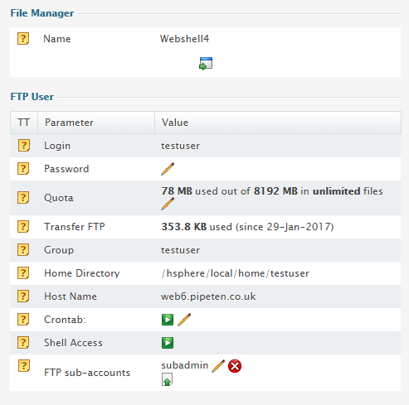Image resolution: width=409 pixels, height=405 pixels.
Task: Open help tooltip for Crontab row
Action: coord(23,320)
